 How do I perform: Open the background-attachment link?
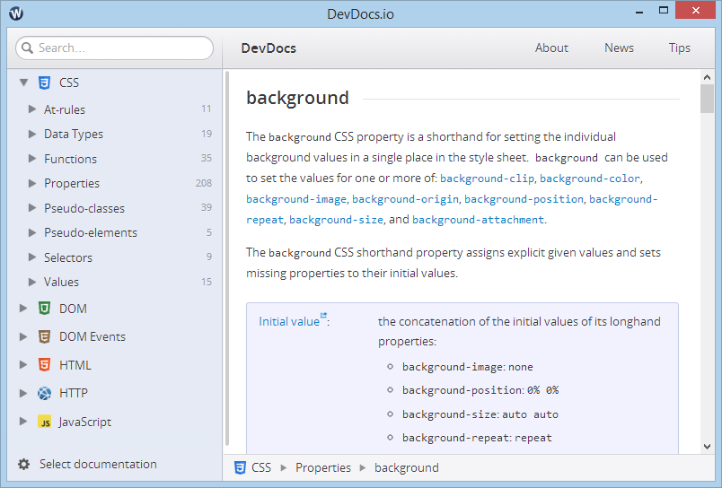tap(478, 220)
